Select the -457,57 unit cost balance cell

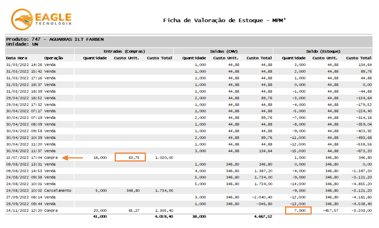pos(330,211)
